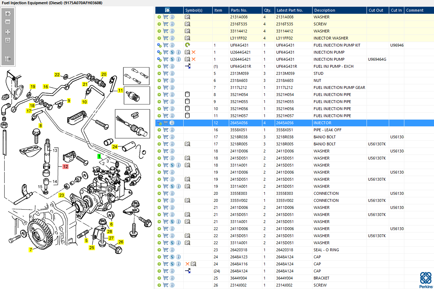This screenshot has width=434, height=289.
Task: Click cut out value U969464G
Action: click(377, 59)
